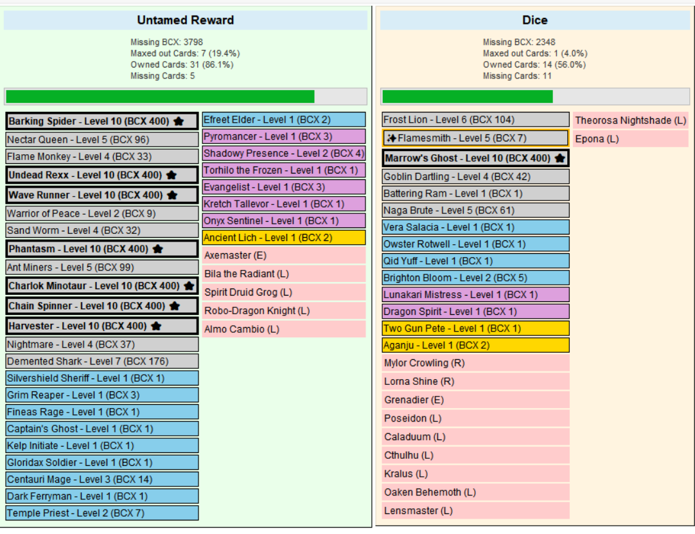Select Captain's Ghost Level 1
This screenshot has height=534, width=695.
(102, 429)
